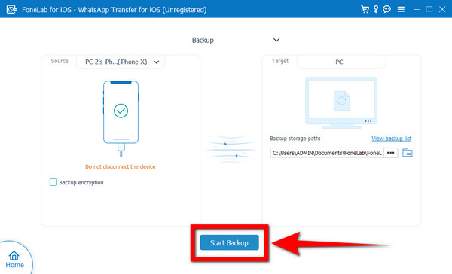This screenshot has width=452, height=274.
Task: Click the 'Backup storage path:' label
Action: 295,139
